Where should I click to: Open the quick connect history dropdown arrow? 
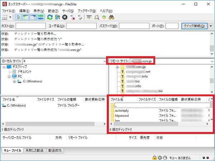[x=210, y=26]
